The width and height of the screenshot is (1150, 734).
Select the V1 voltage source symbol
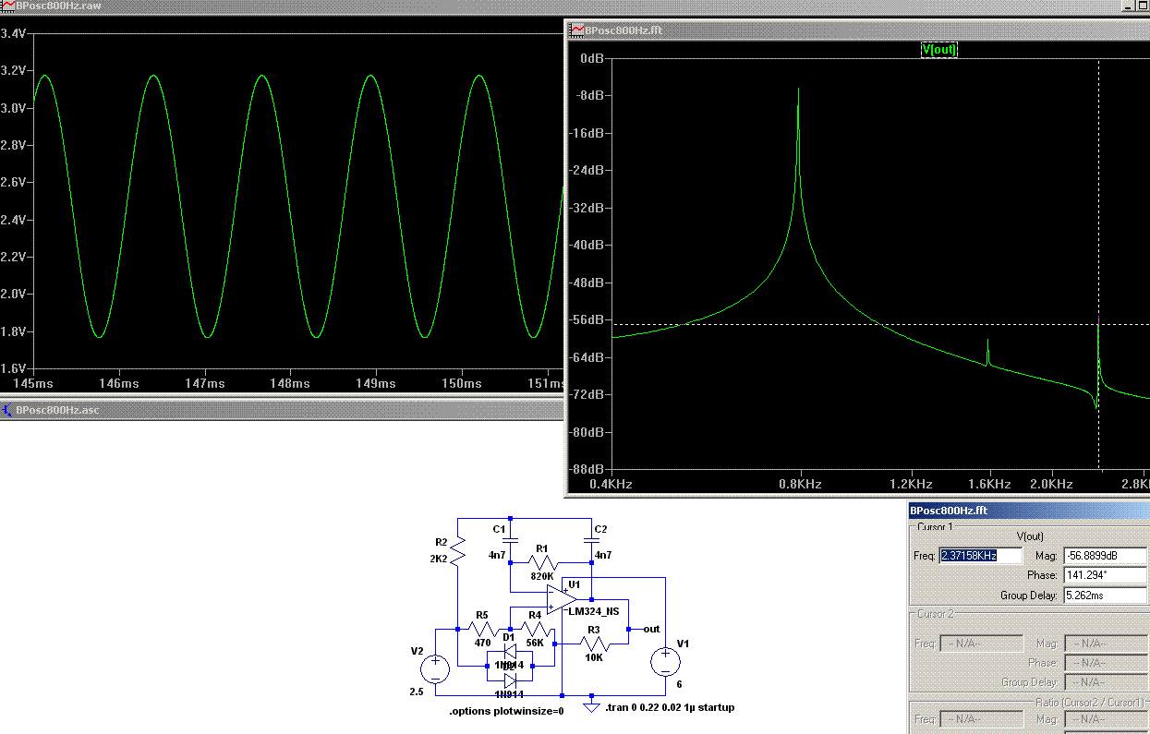tap(663, 662)
